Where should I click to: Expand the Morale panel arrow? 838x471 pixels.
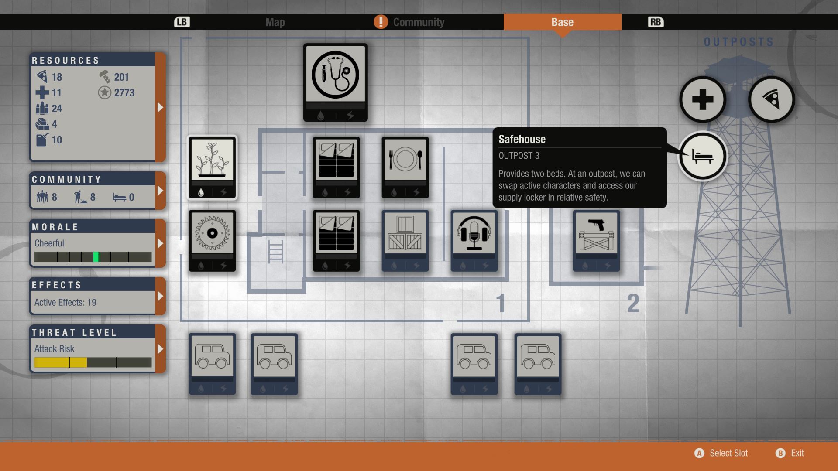tap(160, 243)
